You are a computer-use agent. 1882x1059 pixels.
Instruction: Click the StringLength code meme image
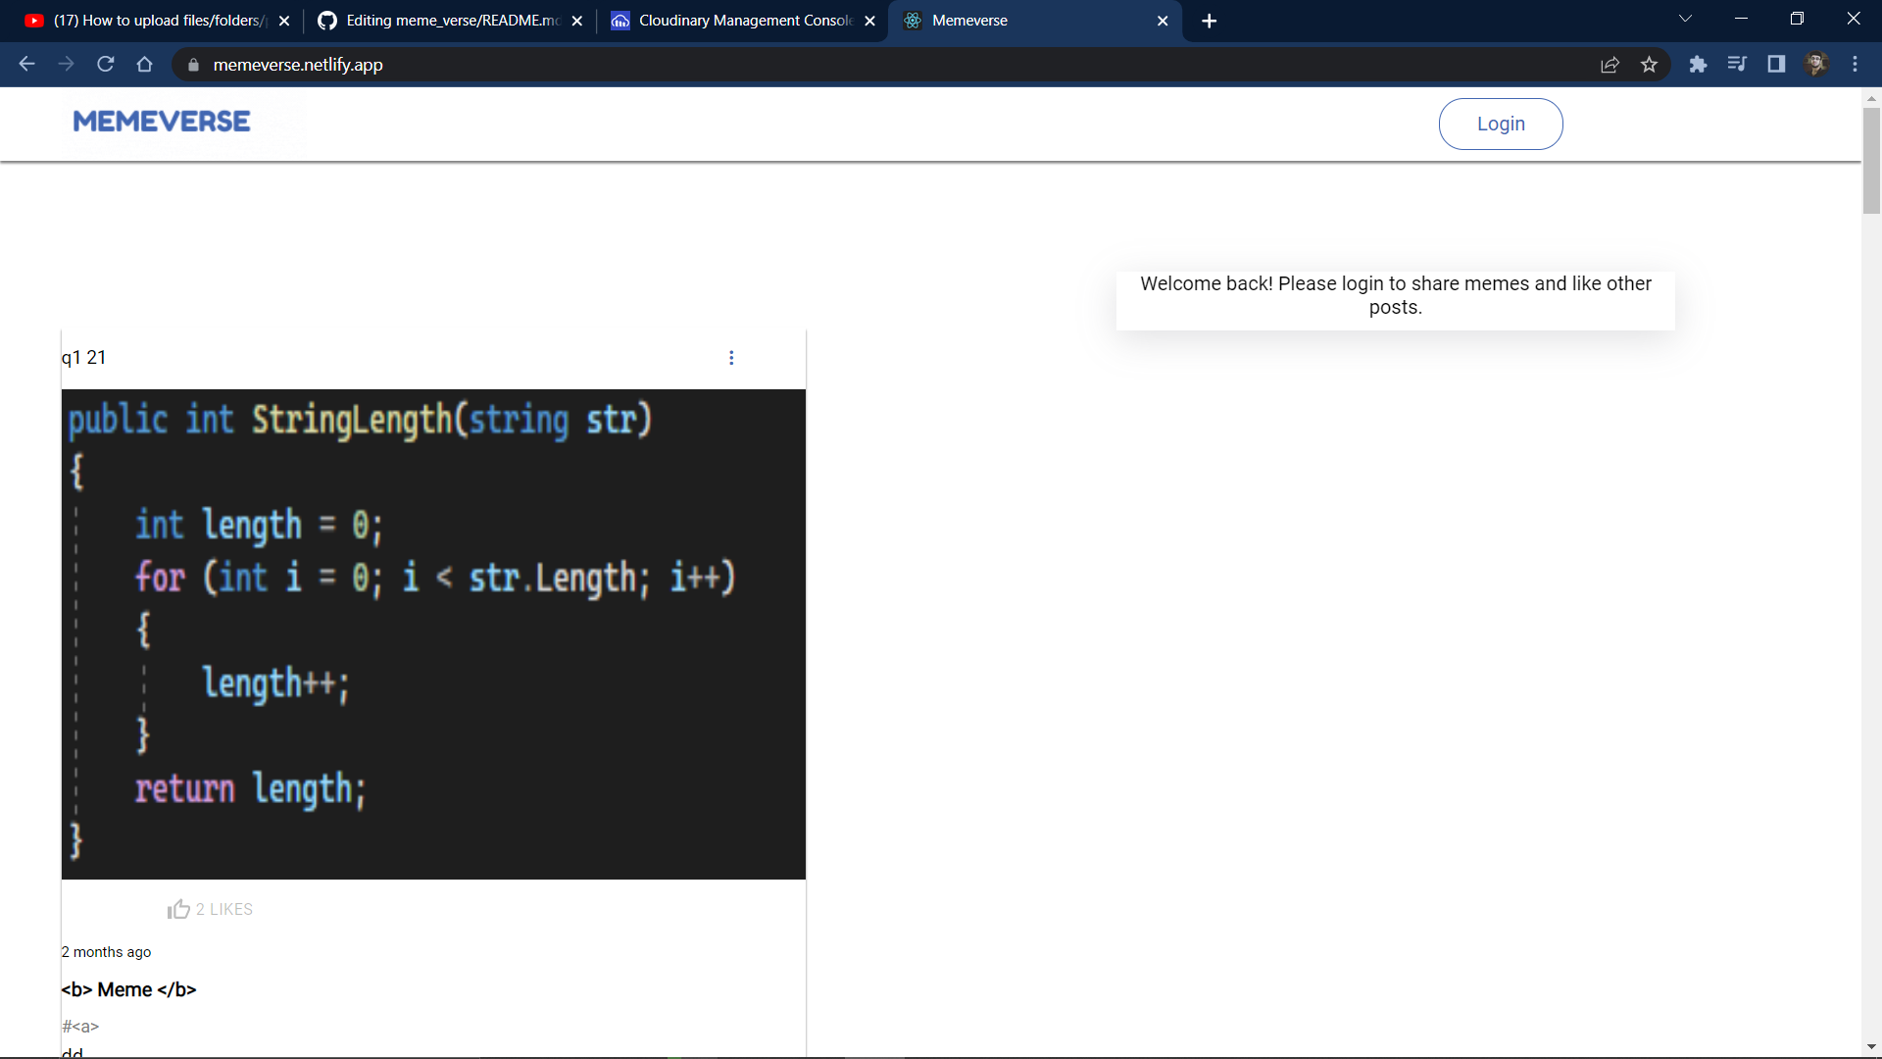[433, 633]
